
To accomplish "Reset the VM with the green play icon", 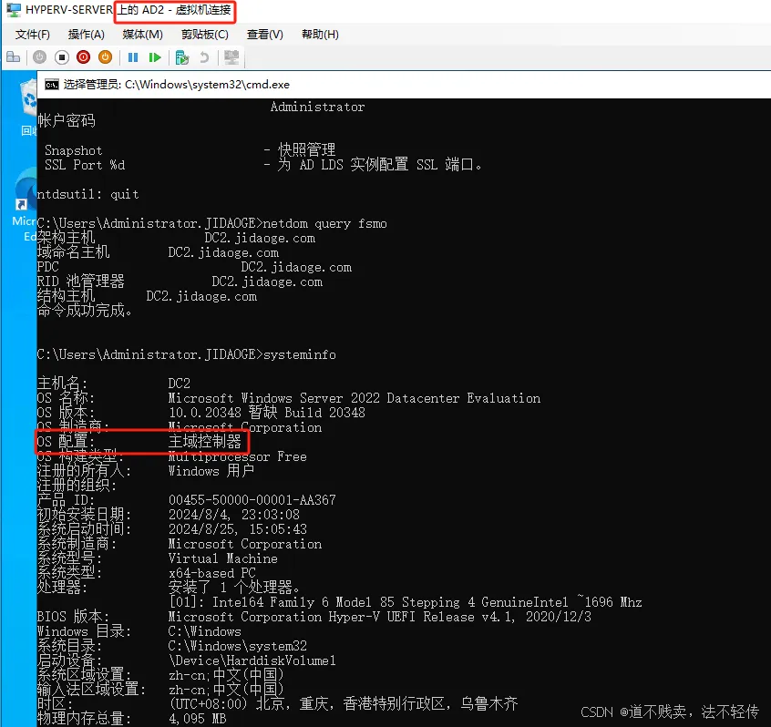I will 155,57.
